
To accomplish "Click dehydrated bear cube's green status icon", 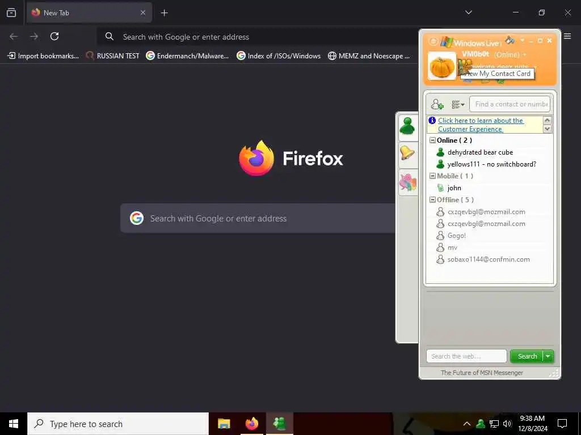I will (x=440, y=152).
